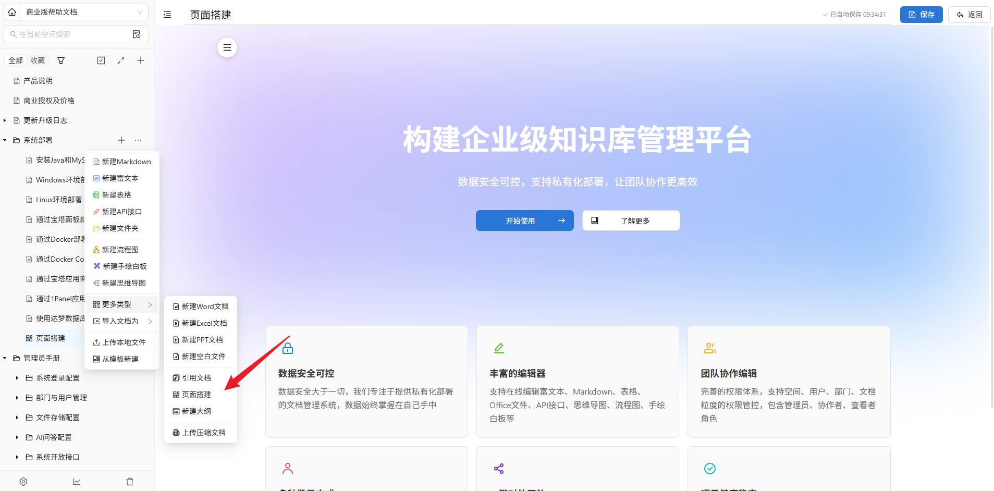The width and height of the screenshot is (994, 491).
Task: Click the pencil icon on 丰富的编辑器 card
Action: click(x=499, y=348)
